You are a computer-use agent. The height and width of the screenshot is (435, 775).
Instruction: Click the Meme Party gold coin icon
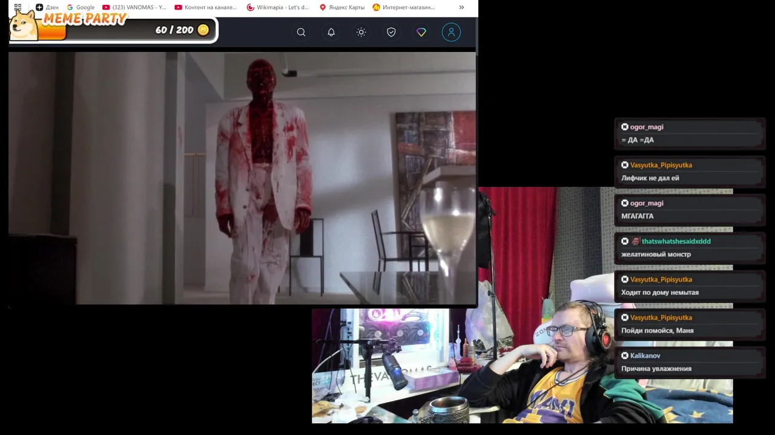[x=203, y=30]
